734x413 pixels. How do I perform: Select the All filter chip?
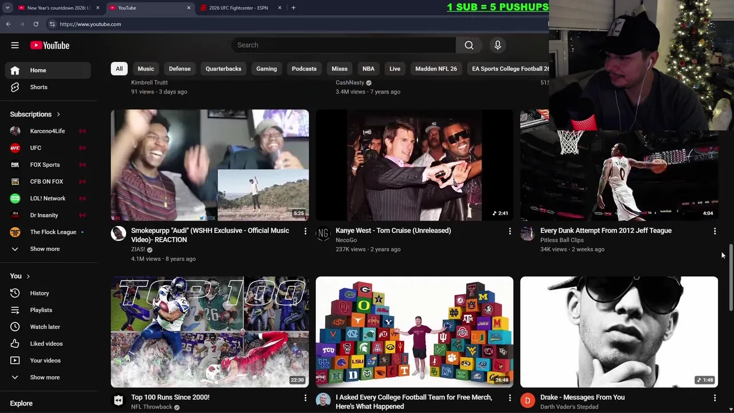[119, 69]
